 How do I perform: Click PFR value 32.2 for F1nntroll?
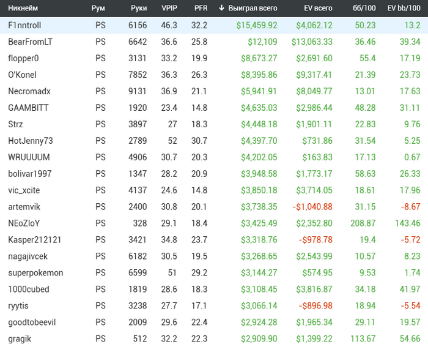199,26
